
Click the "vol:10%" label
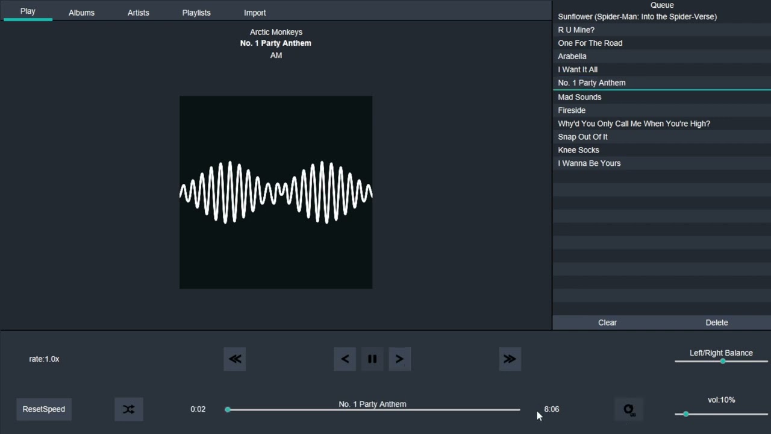721,400
